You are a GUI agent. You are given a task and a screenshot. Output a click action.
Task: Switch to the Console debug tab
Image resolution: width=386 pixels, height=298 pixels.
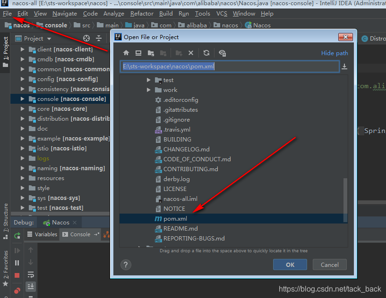(x=80, y=234)
